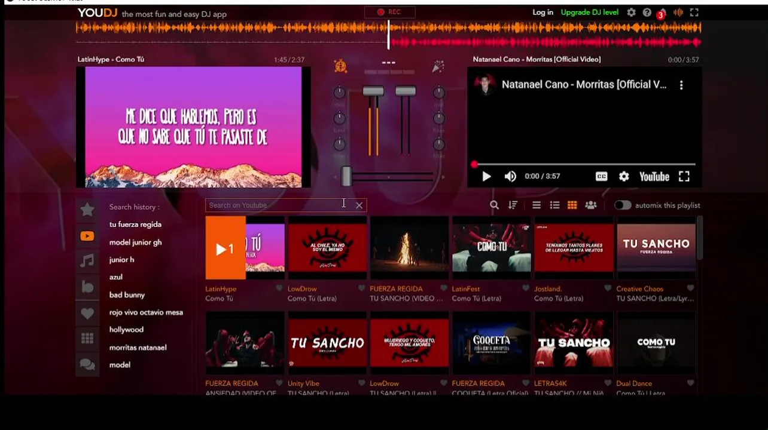Click Upgrade DJ level
This screenshot has height=430, width=768.
590,13
